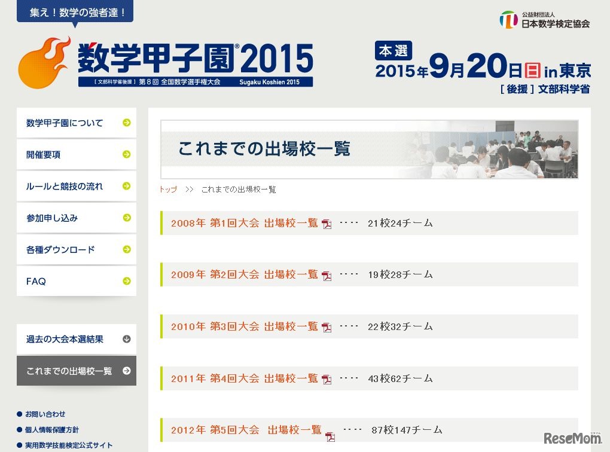
Task: Click the PDF icon for 2011年 第4回大会
Action: coord(326,378)
